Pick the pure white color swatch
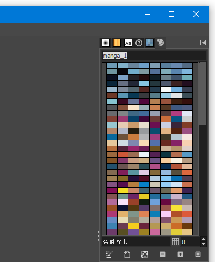The height and width of the screenshot is (262, 215). [166, 89]
